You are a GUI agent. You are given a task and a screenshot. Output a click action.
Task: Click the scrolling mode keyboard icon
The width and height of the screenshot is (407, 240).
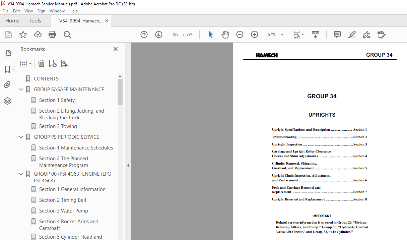pos(316,35)
